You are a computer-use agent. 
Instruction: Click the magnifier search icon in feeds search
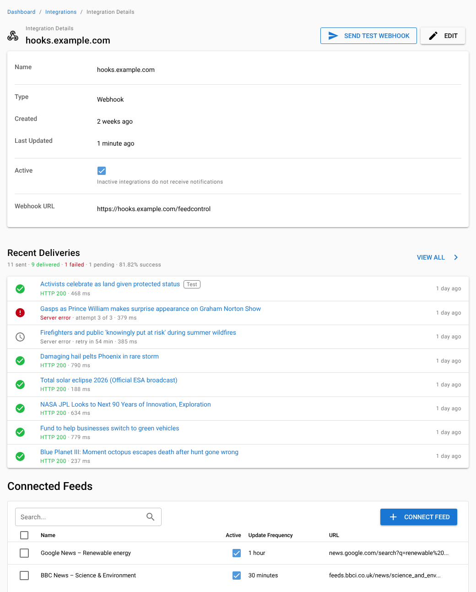click(x=151, y=517)
